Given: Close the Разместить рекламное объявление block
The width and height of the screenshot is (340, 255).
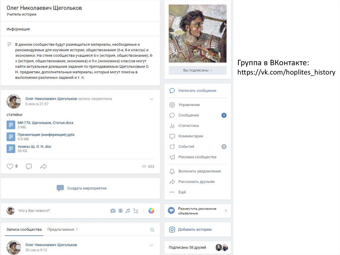Looking at the screenshot, I should [226, 210].
